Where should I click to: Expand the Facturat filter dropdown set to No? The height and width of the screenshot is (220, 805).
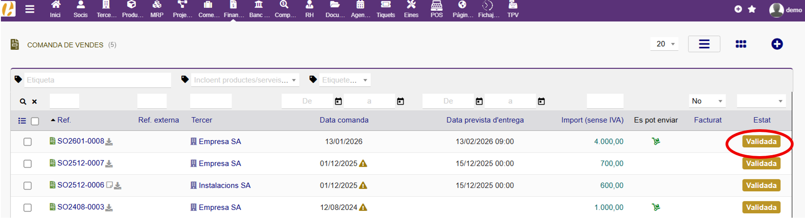707,101
